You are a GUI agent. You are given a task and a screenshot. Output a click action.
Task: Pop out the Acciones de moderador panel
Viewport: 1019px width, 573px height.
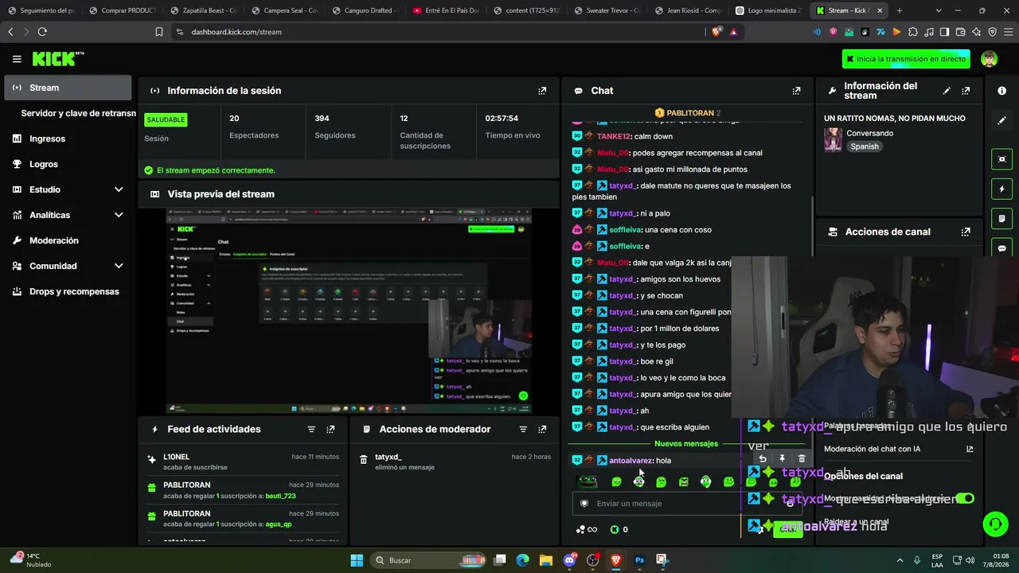[542, 429]
